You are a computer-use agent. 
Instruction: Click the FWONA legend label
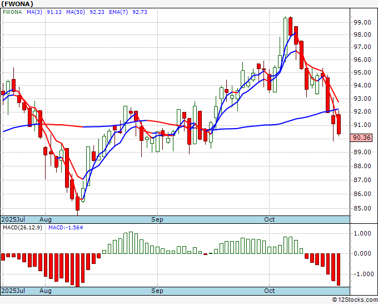point(12,12)
